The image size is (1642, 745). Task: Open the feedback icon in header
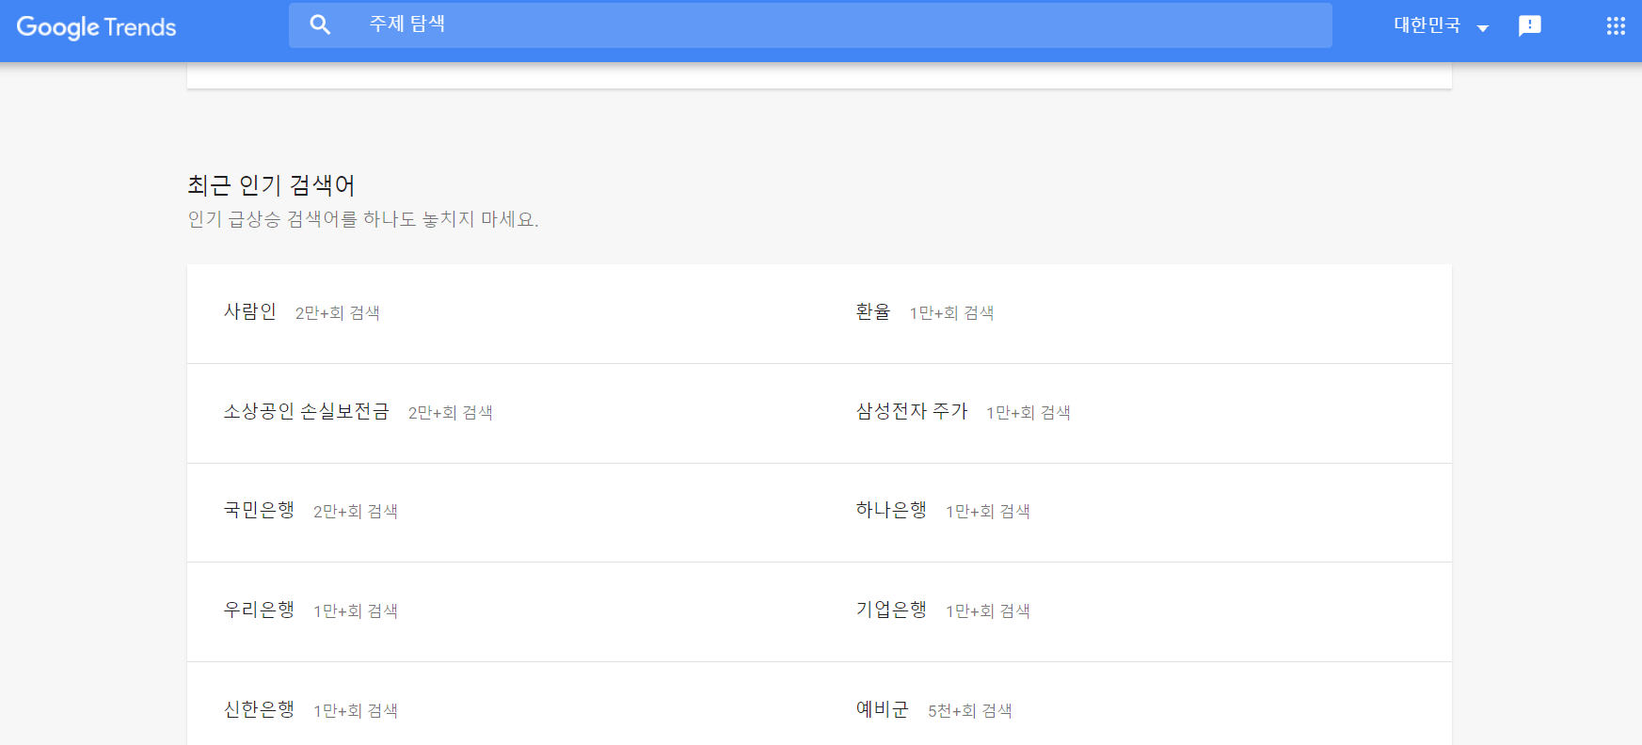(1530, 25)
